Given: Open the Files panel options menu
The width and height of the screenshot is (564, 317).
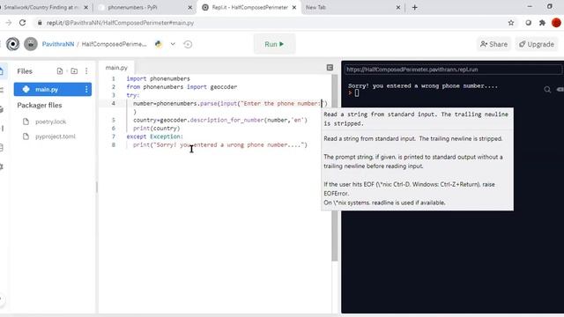Looking at the screenshot, I should (x=86, y=70).
